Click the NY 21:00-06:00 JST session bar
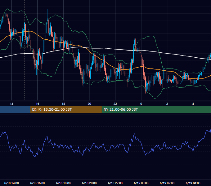The width and height of the screenshot is (211, 186). (156, 109)
